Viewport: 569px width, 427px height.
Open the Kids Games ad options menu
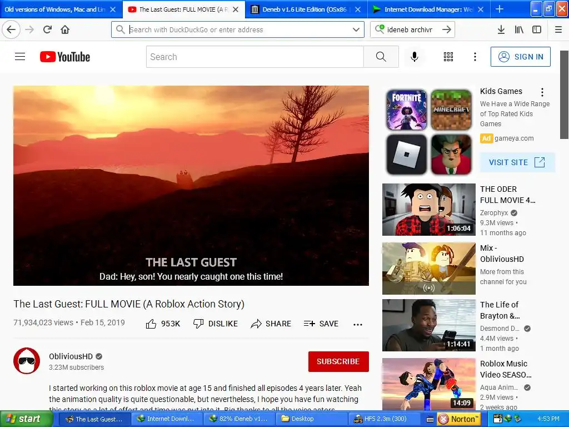tap(542, 92)
